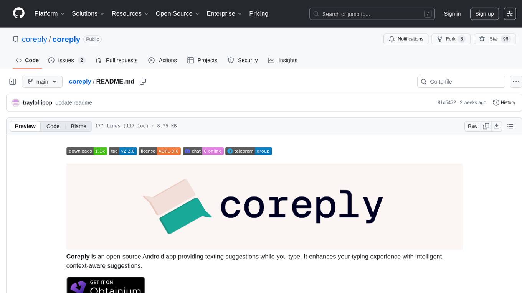Open the Pricing page
This screenshot has width=522, height=293.
pyautogui.click(x=259, y=13)
